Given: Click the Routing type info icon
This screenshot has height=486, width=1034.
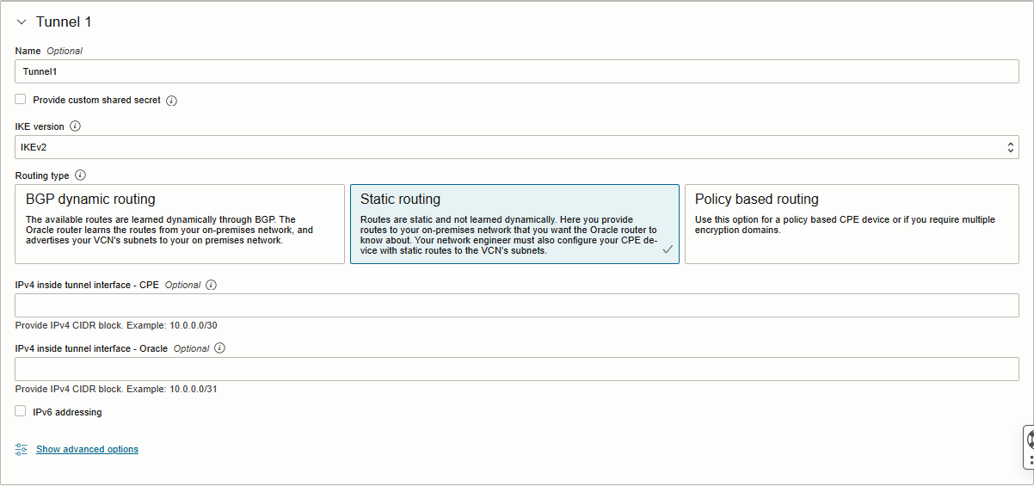Looking at the screenshot, I should pos(80,175).
